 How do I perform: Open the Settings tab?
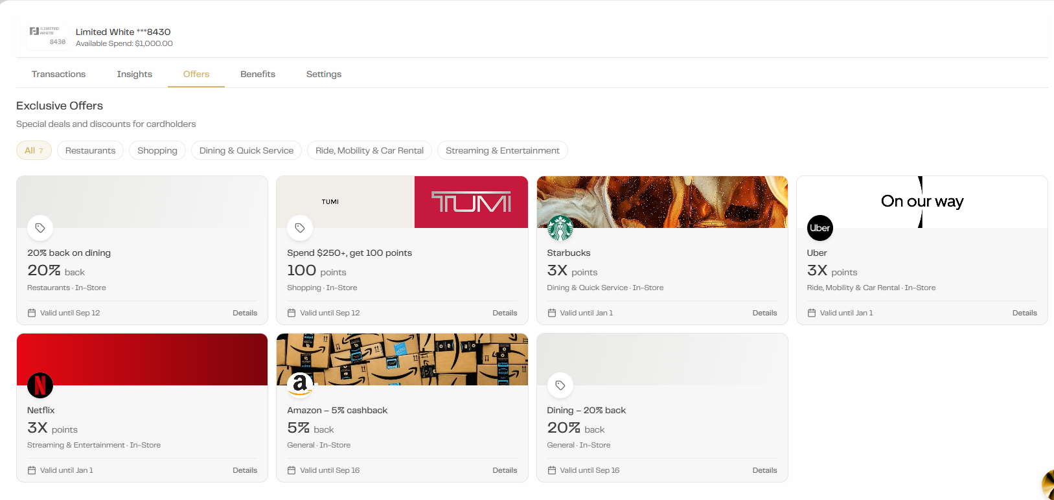tap(324, 74)
